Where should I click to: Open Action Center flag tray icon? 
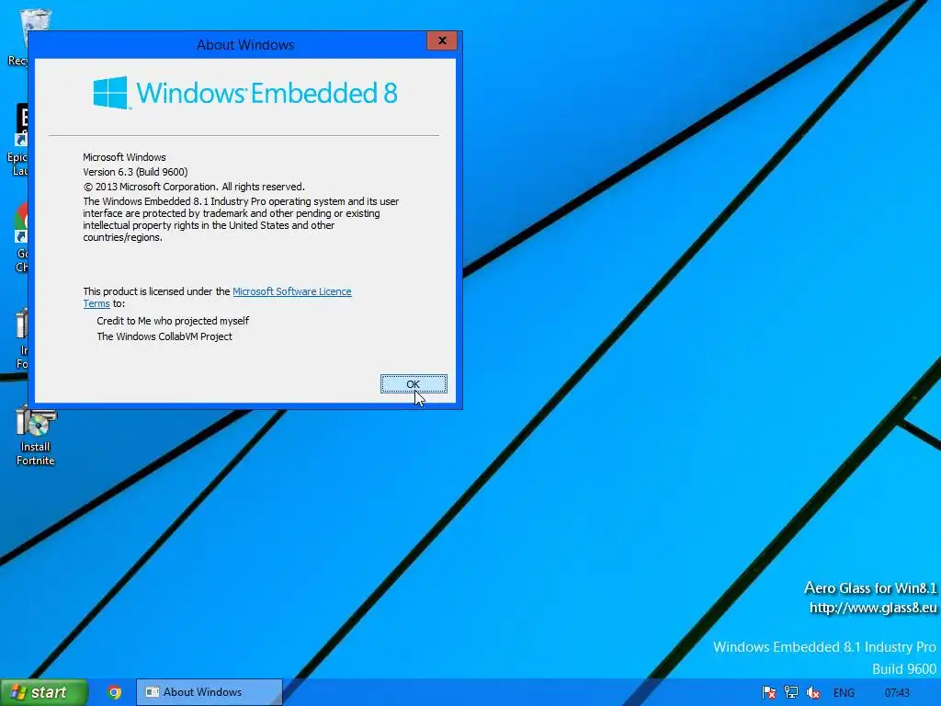(769, 693)
